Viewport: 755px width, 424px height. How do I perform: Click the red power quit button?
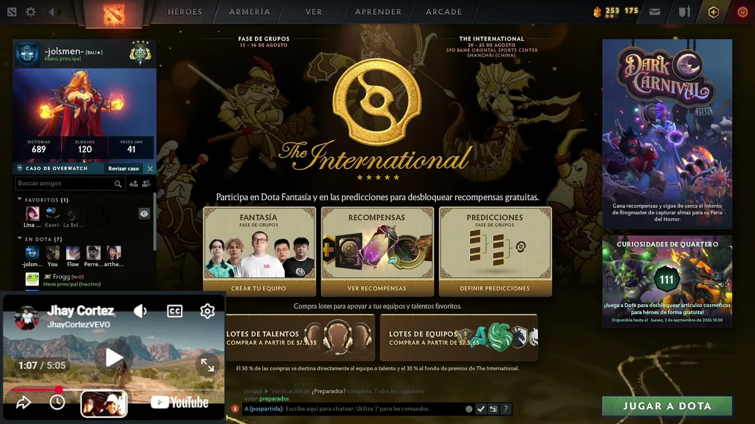(743, 12)
